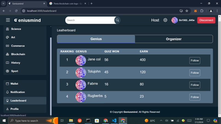Image resolution: width=221 pixels, height=124 pixels.
Task: Open browser extensions puzzle icon
Action: [202, 11]
